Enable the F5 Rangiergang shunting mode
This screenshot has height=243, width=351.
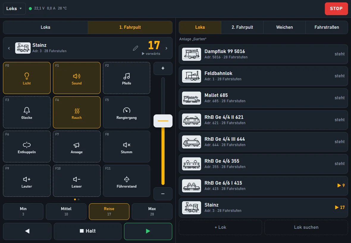coord(126,112)
